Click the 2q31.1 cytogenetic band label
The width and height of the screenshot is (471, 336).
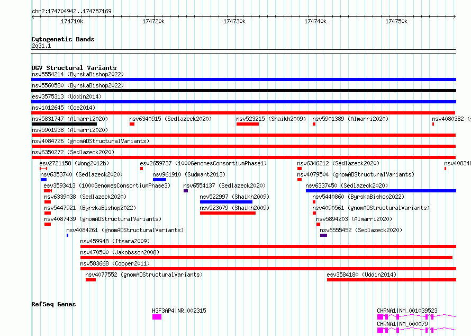[x=41, y=46]
